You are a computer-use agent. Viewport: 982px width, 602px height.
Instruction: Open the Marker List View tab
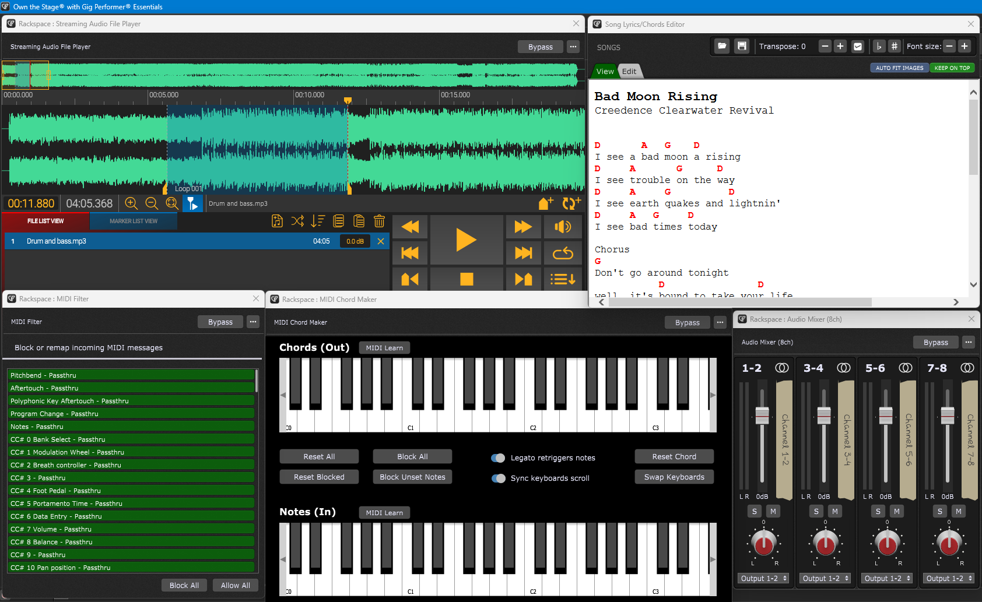coord(134,221)
